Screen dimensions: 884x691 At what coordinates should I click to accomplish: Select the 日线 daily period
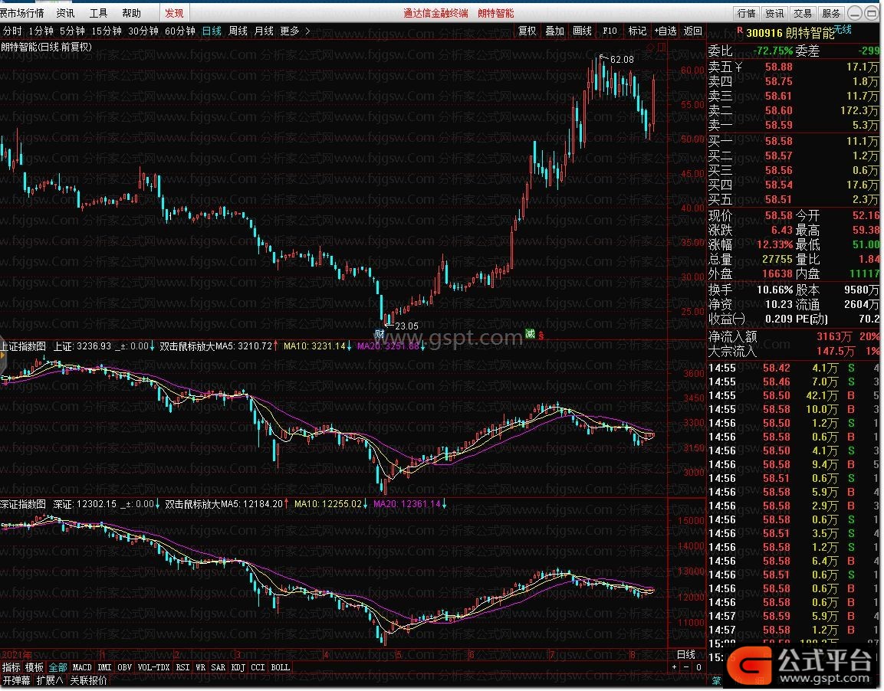pos(212,31)
